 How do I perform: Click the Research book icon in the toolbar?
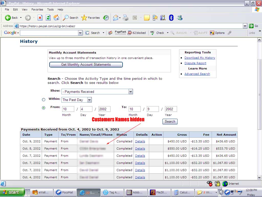click(x=163, y=18)
